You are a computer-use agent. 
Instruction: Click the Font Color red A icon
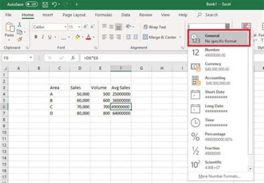point(89,37)
